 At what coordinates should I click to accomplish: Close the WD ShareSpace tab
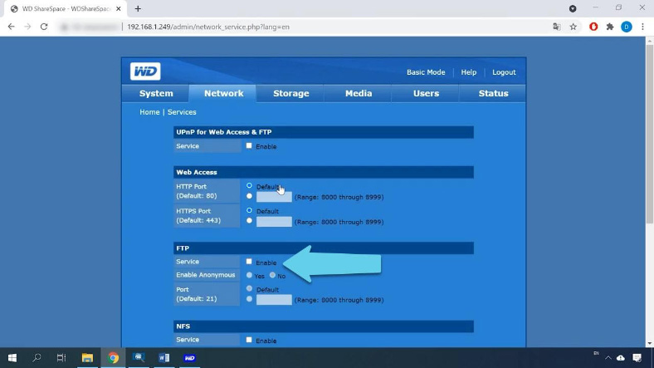119,8
